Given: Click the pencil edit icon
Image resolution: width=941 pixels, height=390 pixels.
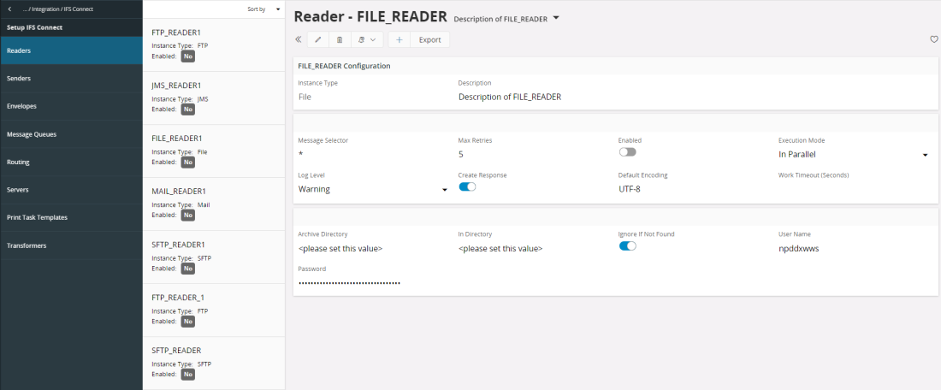Looking at the screenshot, I should [x=318, y=39].
